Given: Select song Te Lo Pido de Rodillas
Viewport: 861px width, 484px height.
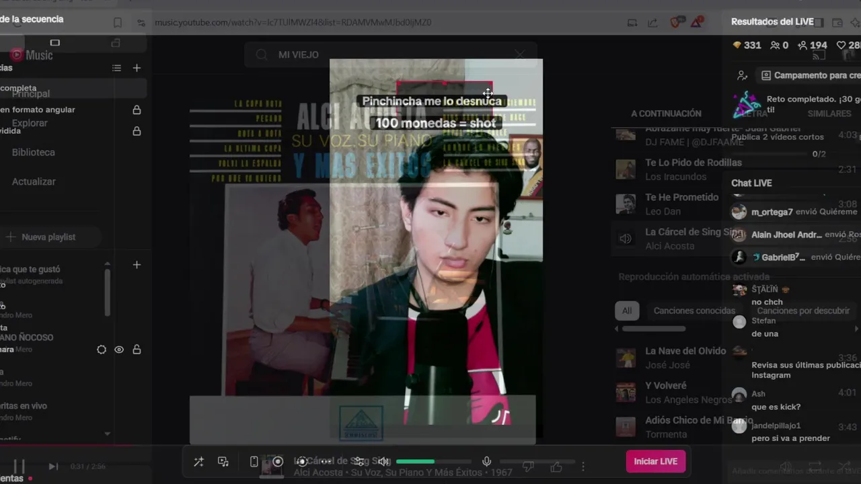Looking at the screenshot, I should pyautogui.click(x=694, y=163).
